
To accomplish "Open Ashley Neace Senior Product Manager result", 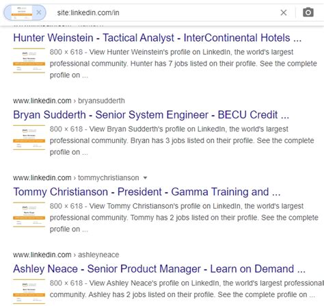I will pyautogui.click(x=159, y=269).
